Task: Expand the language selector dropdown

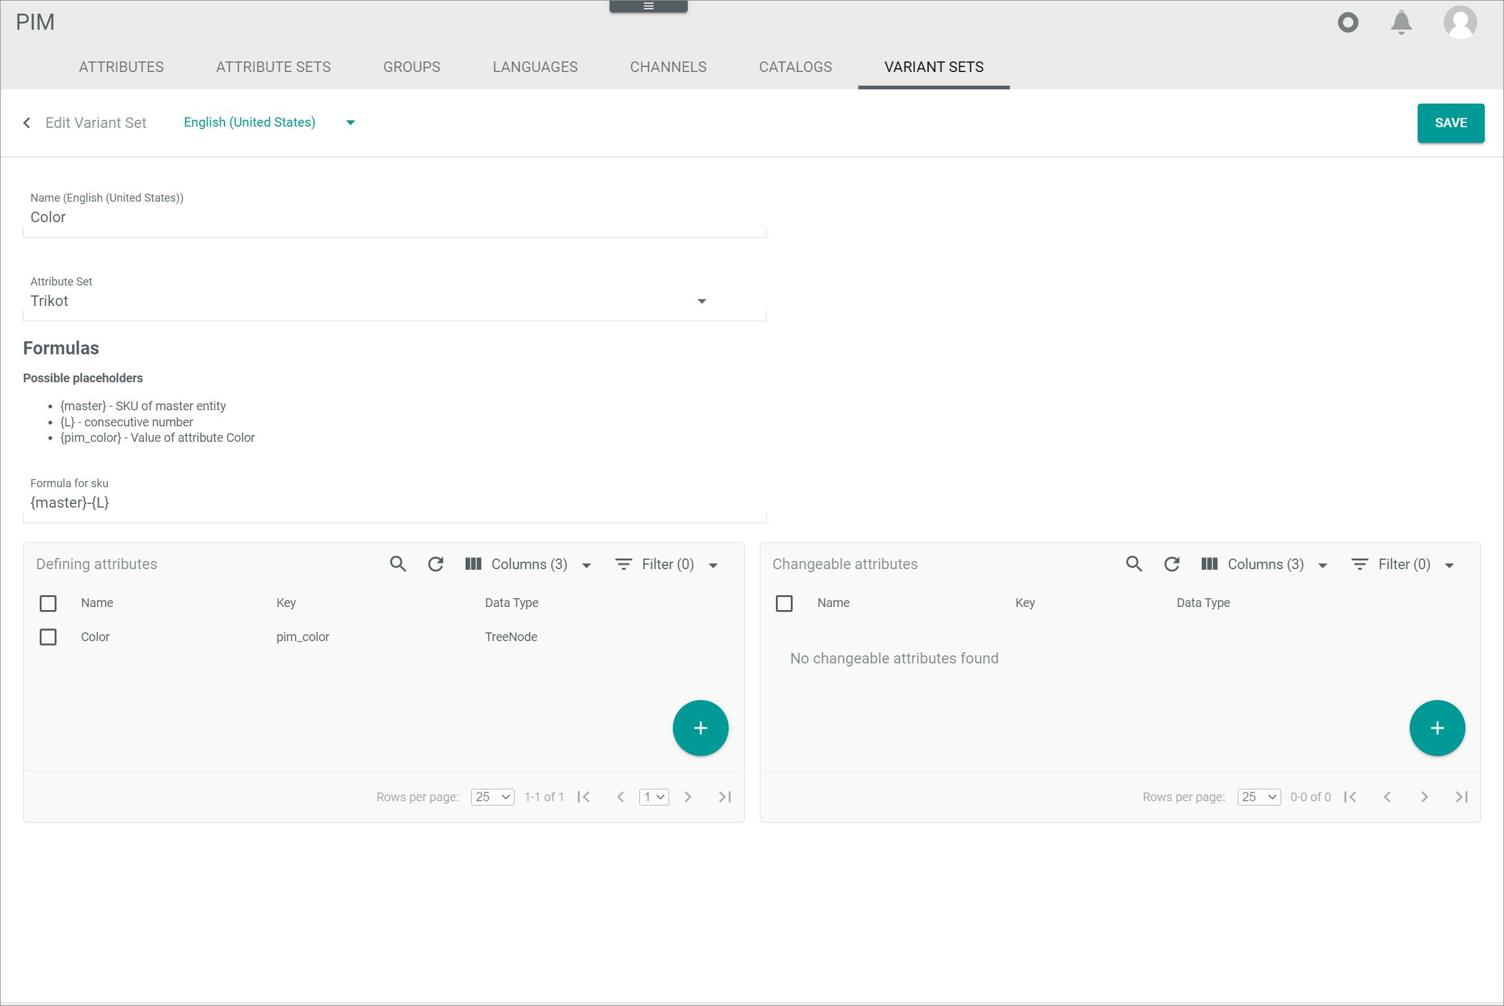Action: pyautogui.click(x=353, y=122)
